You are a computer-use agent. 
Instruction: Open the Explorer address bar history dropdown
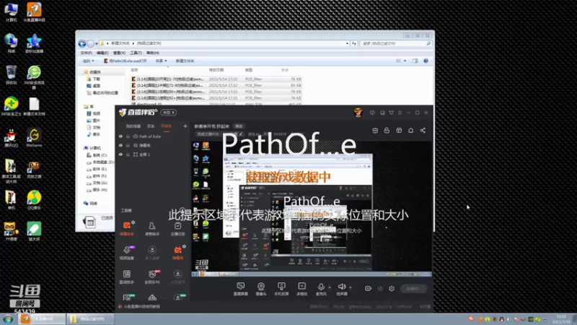click(x=347, y=43)
